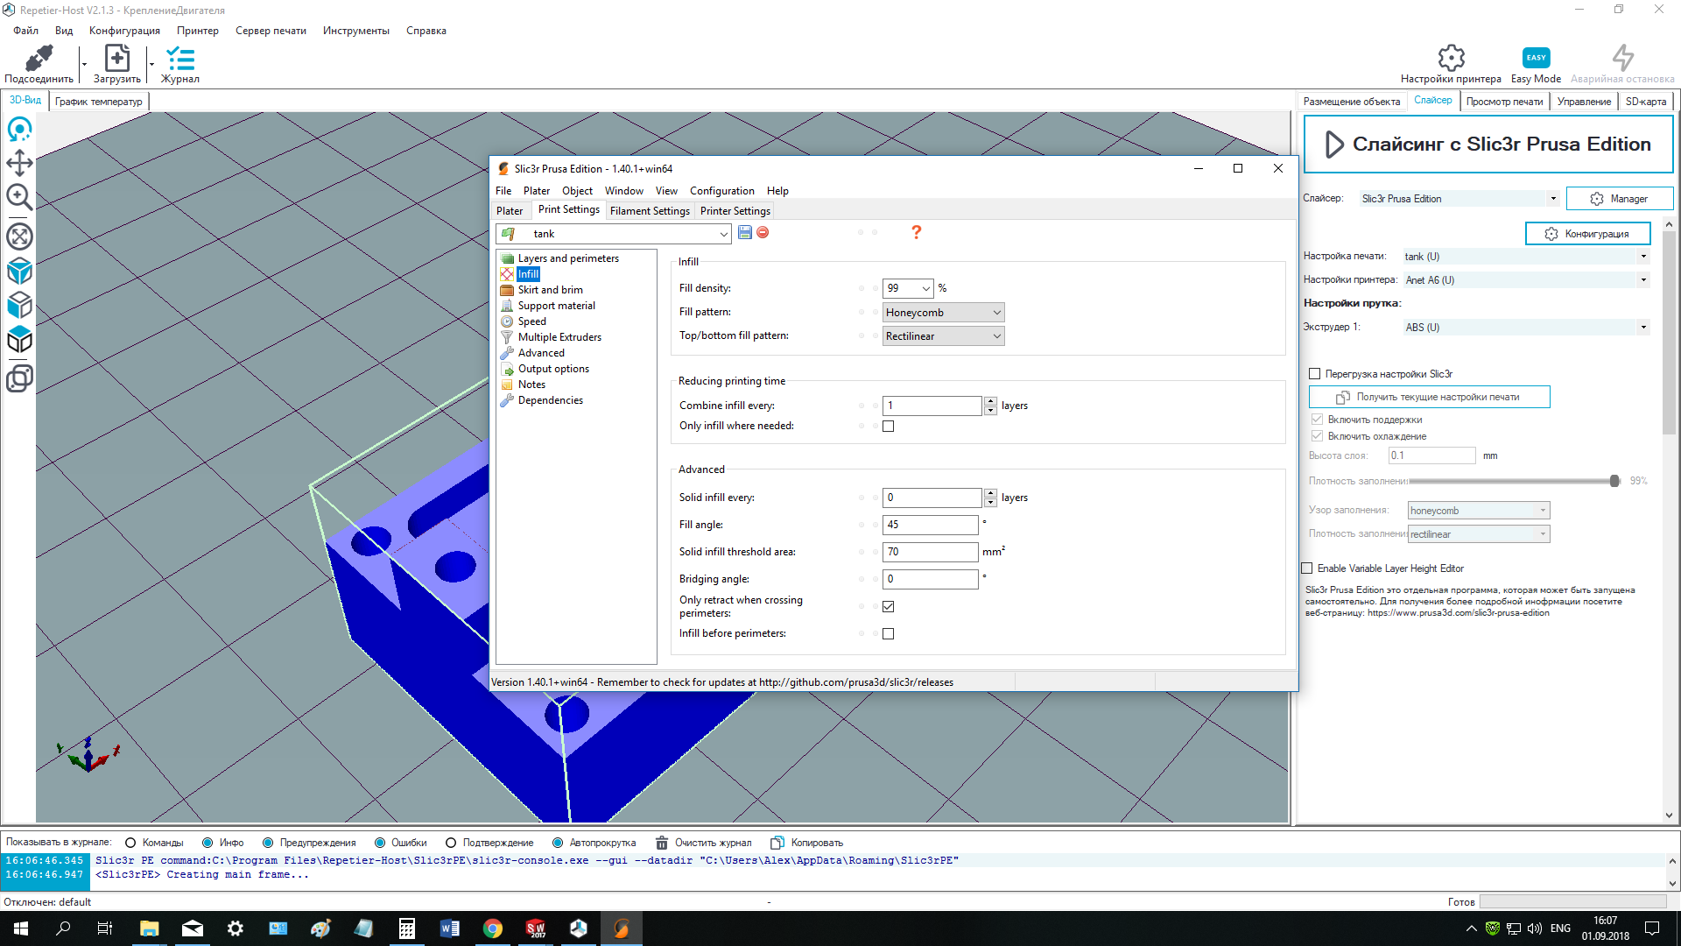Click the Загрузить load file icon
This screenshot has width=1681, height=946.
[116, 59]
